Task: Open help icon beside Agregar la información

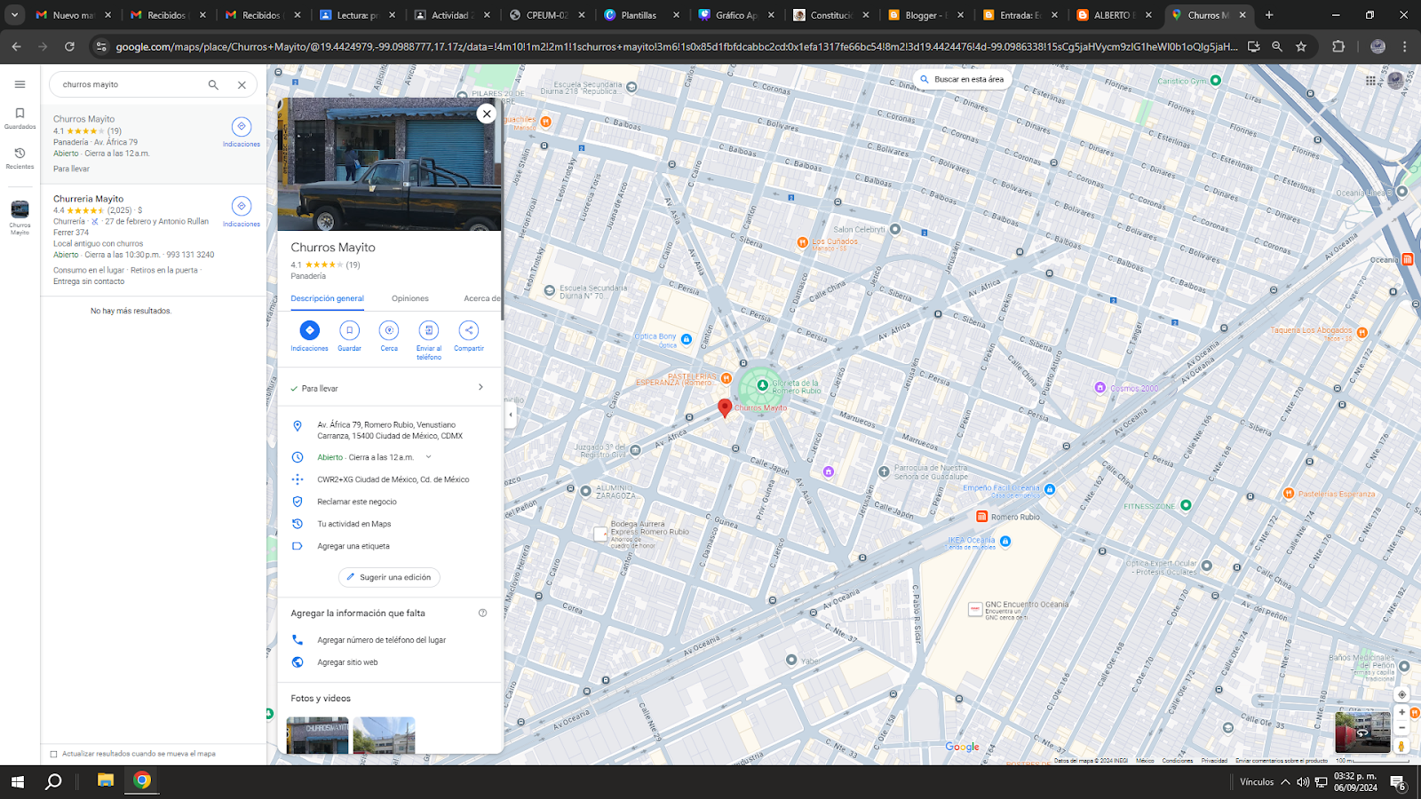Action: [482, 613]
